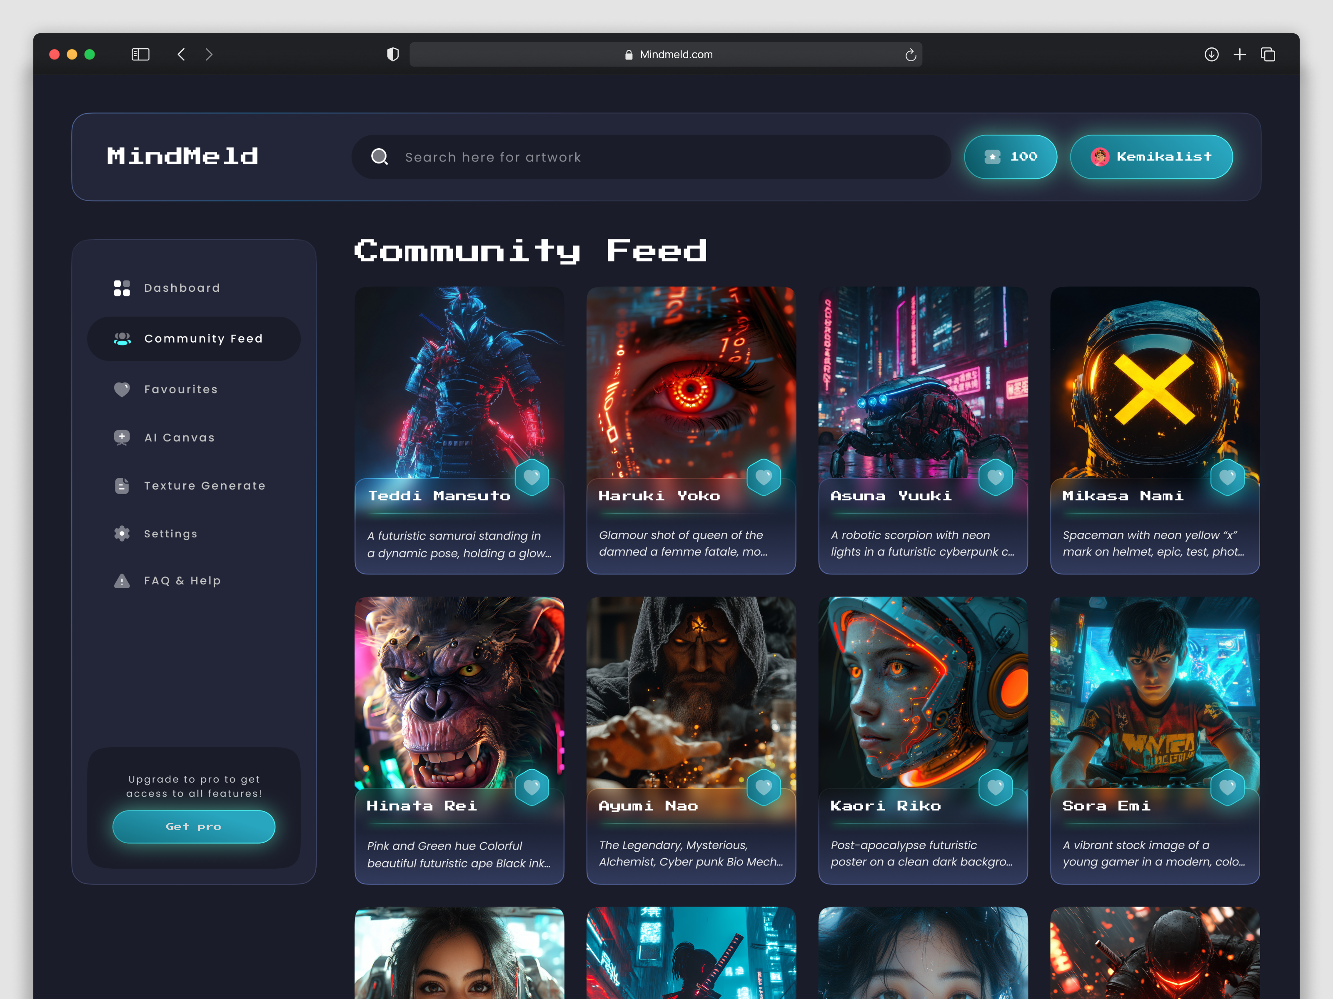Open the futuristic ape artwork image

(x=459, y=693)
